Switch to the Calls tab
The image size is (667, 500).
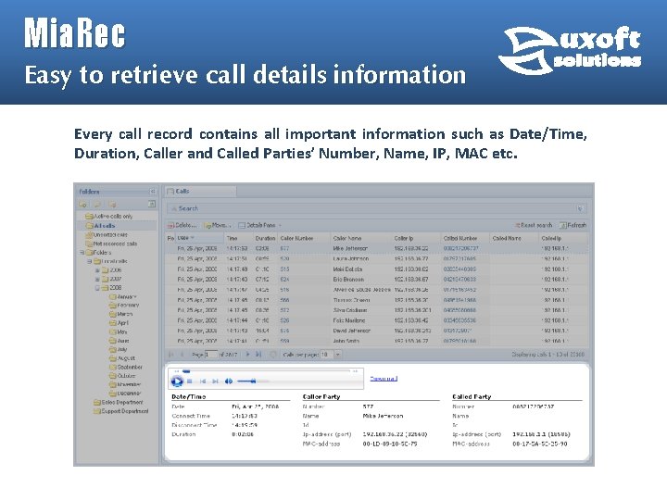point(200,192)
